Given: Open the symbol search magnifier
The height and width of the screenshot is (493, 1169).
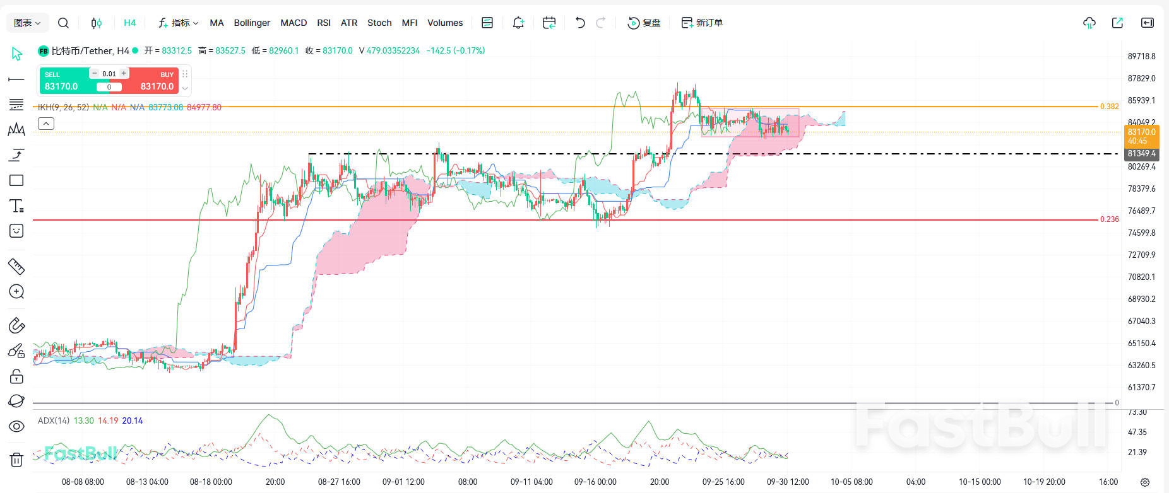Looking at the screenshot, I should point(63,23).
